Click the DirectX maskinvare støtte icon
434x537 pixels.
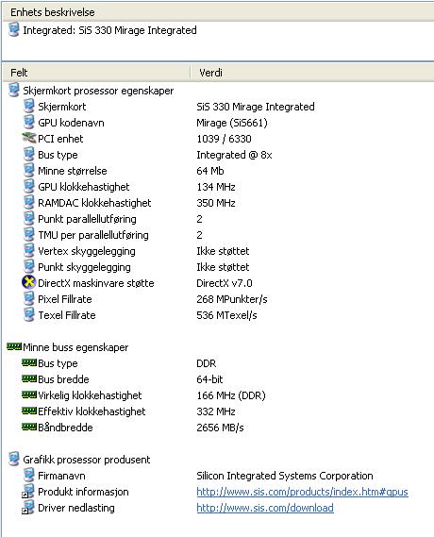pyautogui.click(x=29, y=282)
